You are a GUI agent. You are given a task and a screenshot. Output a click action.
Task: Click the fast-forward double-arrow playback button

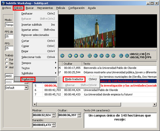76,56
